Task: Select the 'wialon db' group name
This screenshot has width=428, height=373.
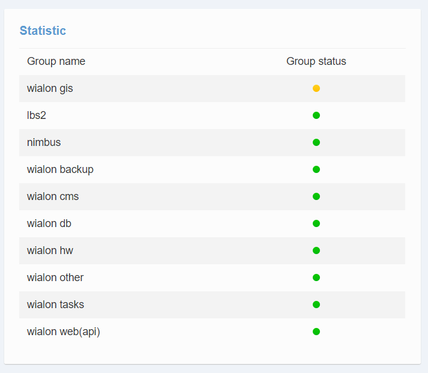Action: click(49, 223)
